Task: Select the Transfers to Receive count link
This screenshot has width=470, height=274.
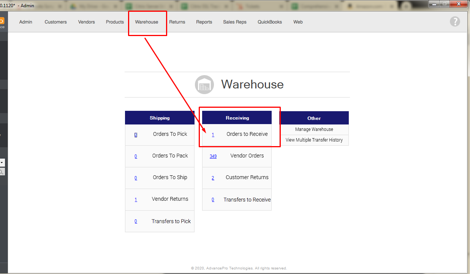Action: (x=213, y=200)
